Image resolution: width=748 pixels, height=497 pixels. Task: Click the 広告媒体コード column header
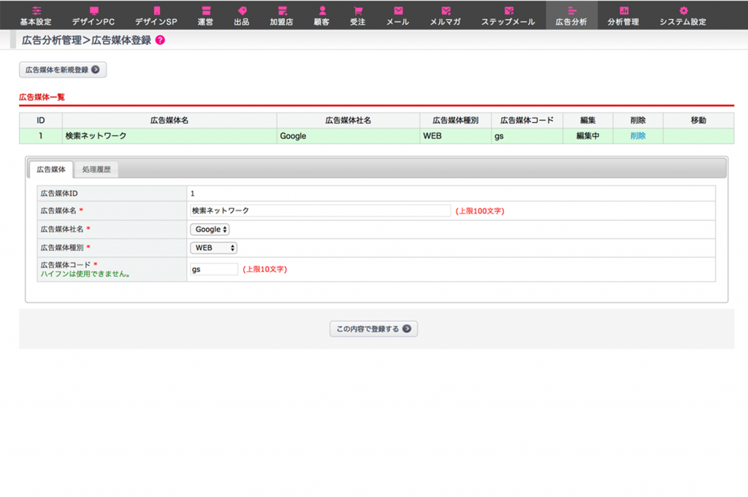pyautogui.click(x=527, y=121)
